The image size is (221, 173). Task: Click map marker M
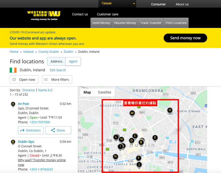[x=132, y=113]
